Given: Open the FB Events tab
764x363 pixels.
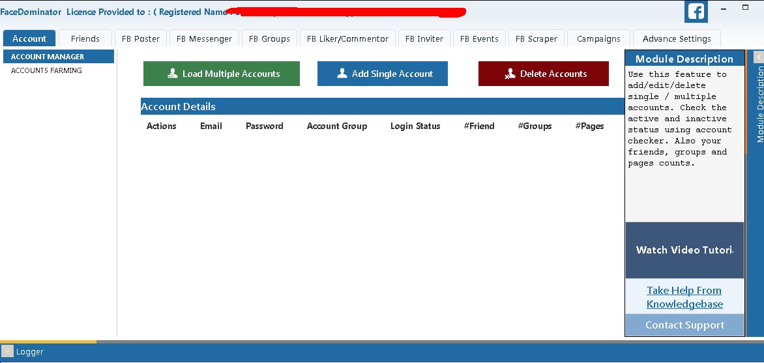Looking at the screenshot, I should (x=479, y=38).
